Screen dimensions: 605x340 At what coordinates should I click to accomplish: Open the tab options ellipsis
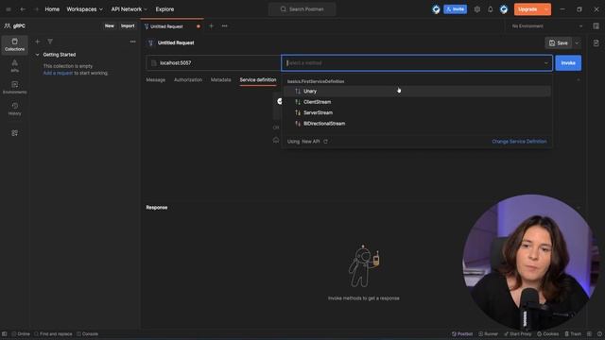coord(225,26)
